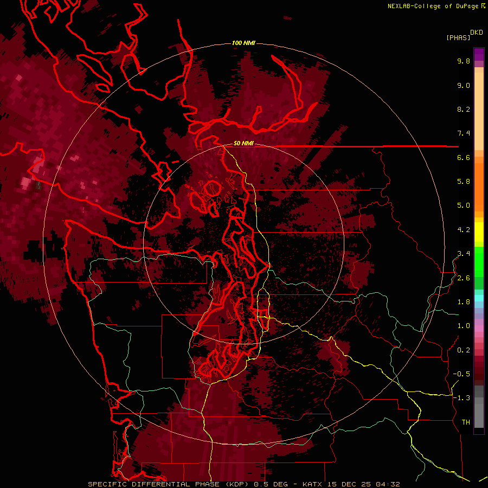The height and width of the screenshot is (488, 488).
Task: Click the purple swatch atop the color bar
Action: coord(479,54)
